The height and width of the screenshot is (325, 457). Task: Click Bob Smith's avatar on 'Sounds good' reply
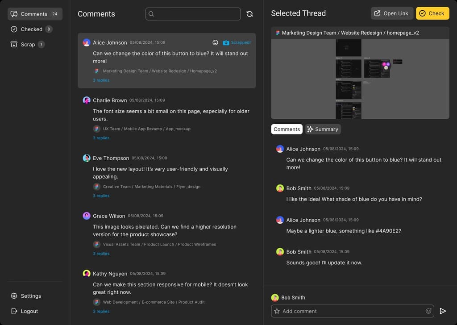point(280,252)
